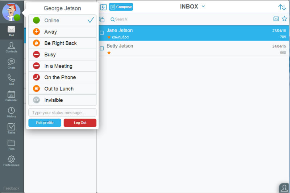Viewport: 290px width, 193px height.
Task: Open Preferences gear icon
Action: click(x=11, y=161)
